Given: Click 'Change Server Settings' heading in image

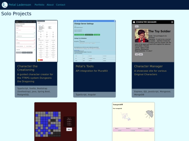Looking at the screenshot, I should (84, 24).
